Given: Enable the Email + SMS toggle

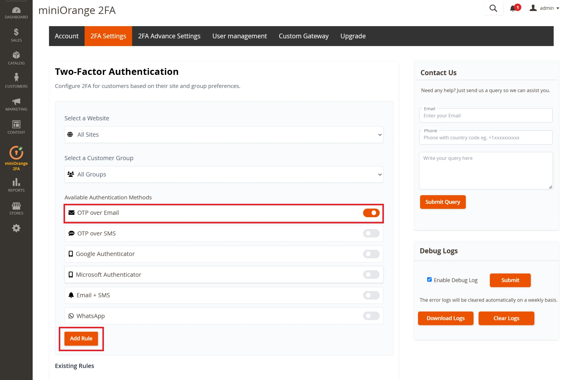Looking at the screenshot, I should [371, 295].
